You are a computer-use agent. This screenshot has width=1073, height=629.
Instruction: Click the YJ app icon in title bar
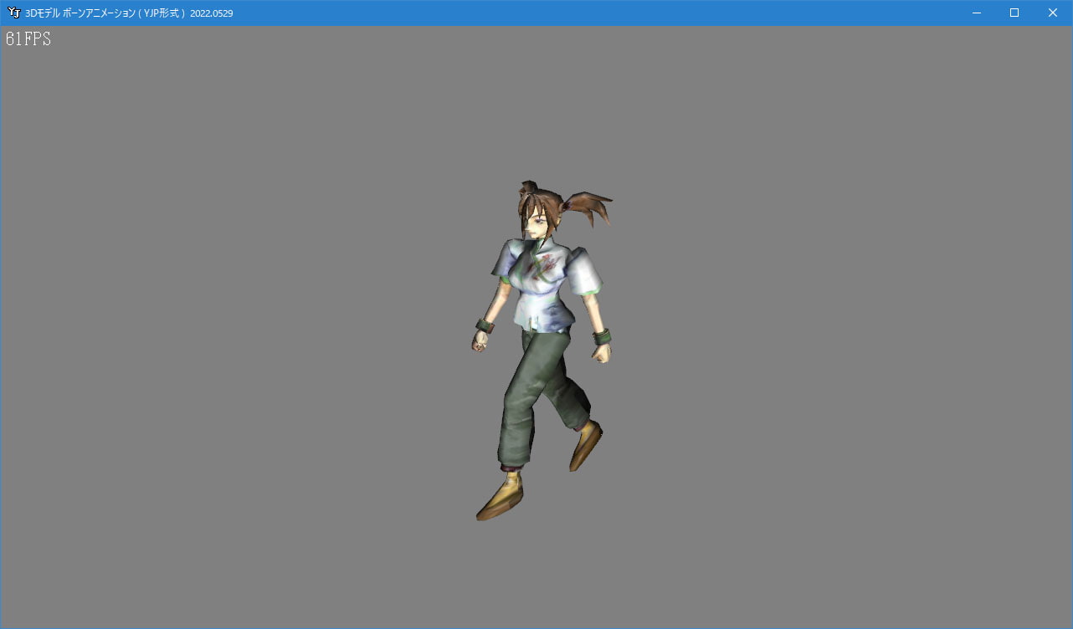[x=13, y=13]
